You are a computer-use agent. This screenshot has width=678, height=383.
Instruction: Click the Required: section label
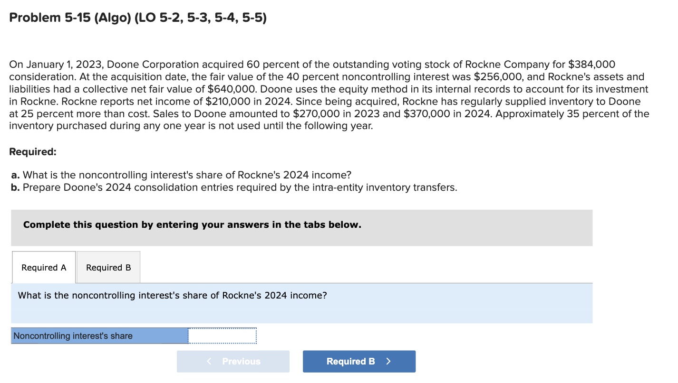(x=32, y=151)
